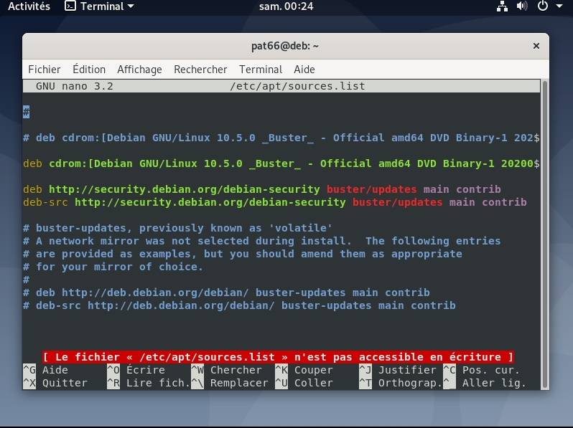This screenshot has width=573, height=428.
Task: Click the power icon in top bar
Action: click(543, 6)
